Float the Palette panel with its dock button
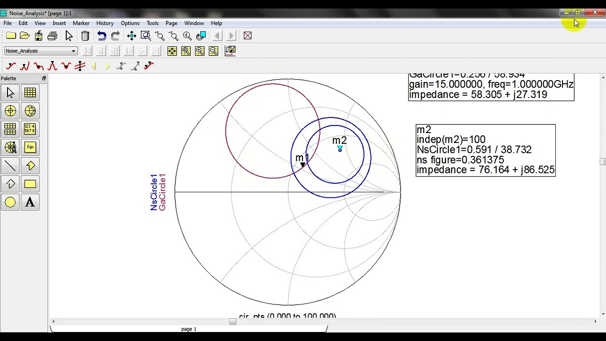 pyautogui.click(x=44, y=79)
